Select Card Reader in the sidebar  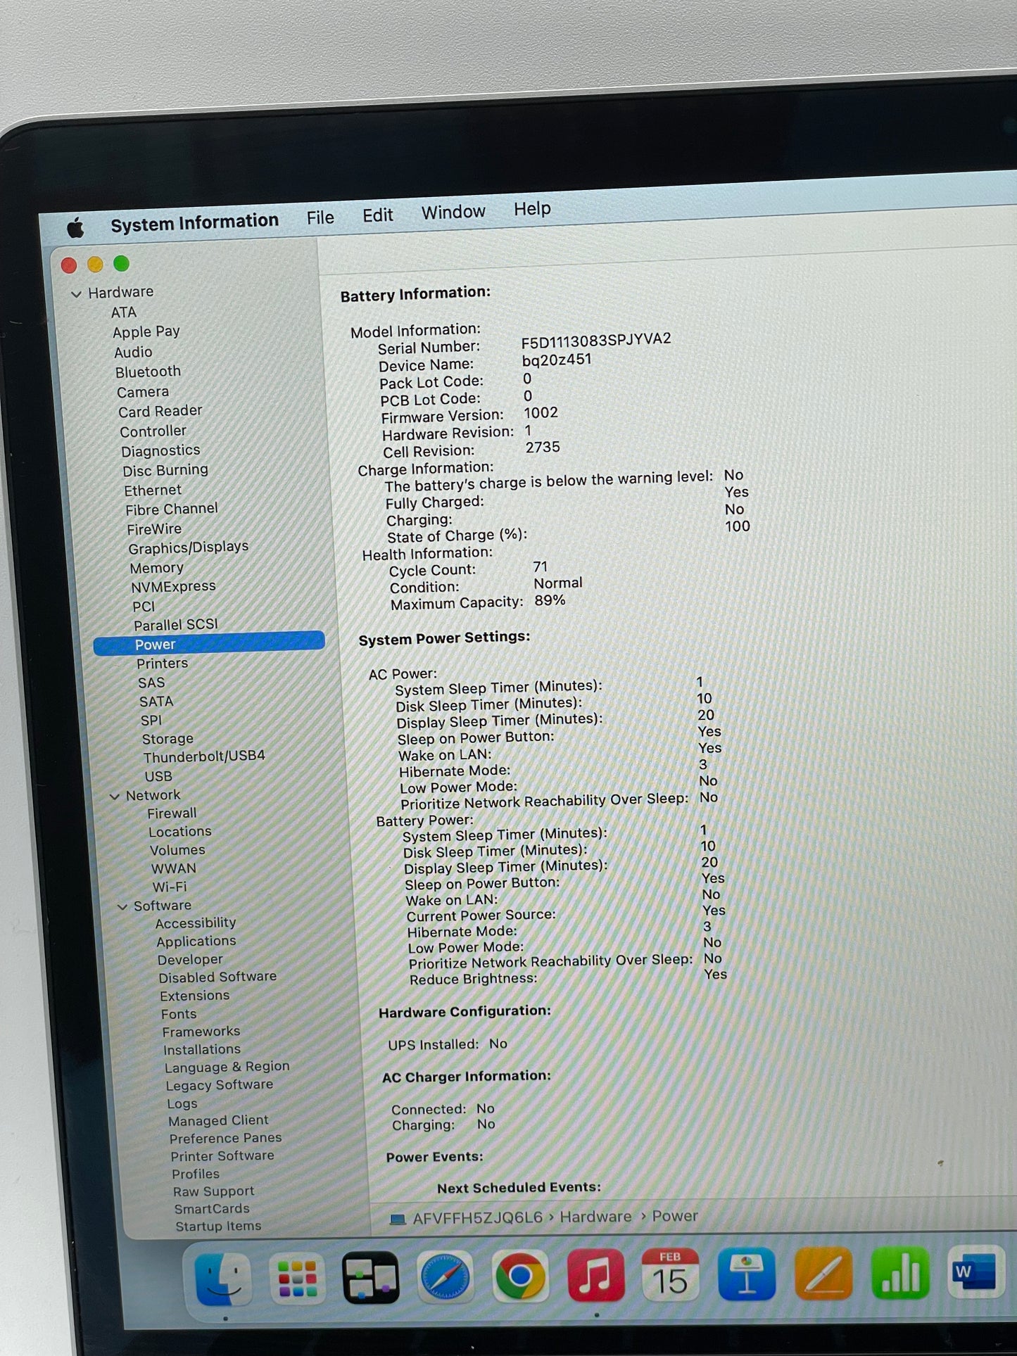click(160, 412)
